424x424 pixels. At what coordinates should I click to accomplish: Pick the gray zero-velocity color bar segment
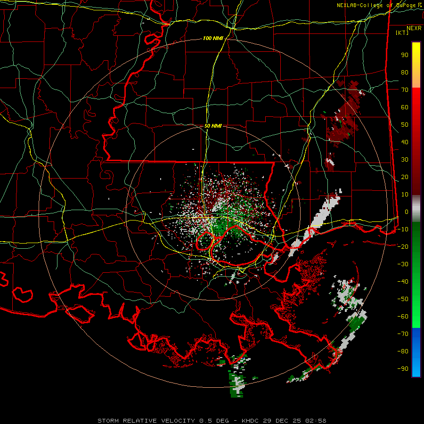pos(416,209)
